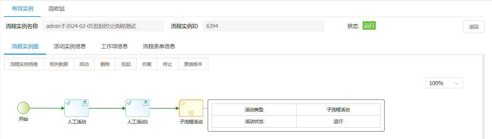Switch to the 回收站 tab
The width and height of the screenshot is (492, 139).
click(57, 9)
